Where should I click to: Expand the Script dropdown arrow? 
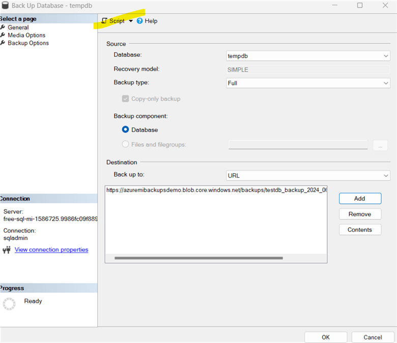tap(131, 21)
